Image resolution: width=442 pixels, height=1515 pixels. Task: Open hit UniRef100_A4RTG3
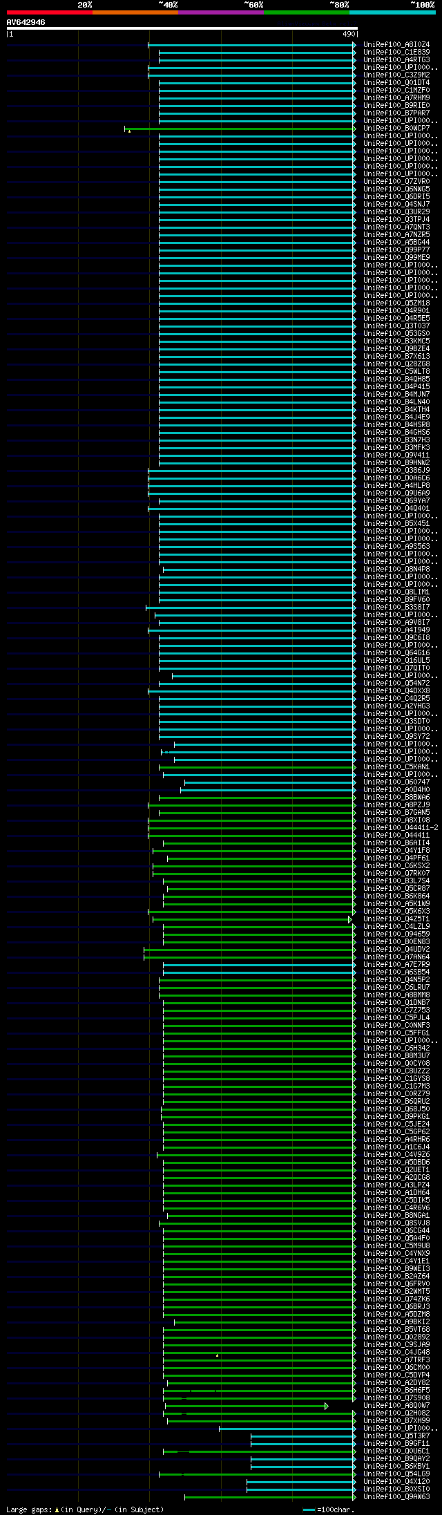[396, 60]
